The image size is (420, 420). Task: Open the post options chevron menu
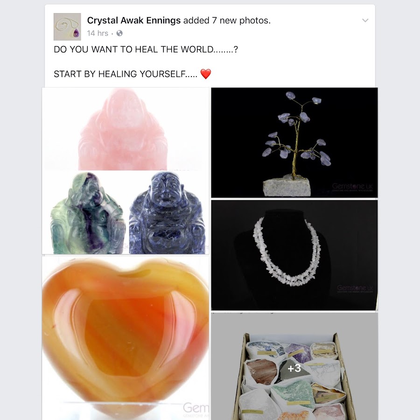(x=365, y=21)
